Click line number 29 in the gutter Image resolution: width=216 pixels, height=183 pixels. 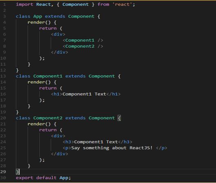[x=3, y=172]
